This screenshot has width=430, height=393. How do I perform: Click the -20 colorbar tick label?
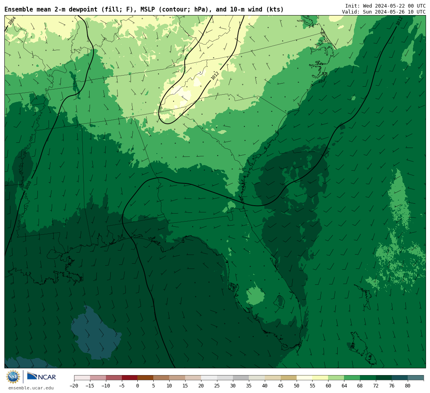click(74, 386)
